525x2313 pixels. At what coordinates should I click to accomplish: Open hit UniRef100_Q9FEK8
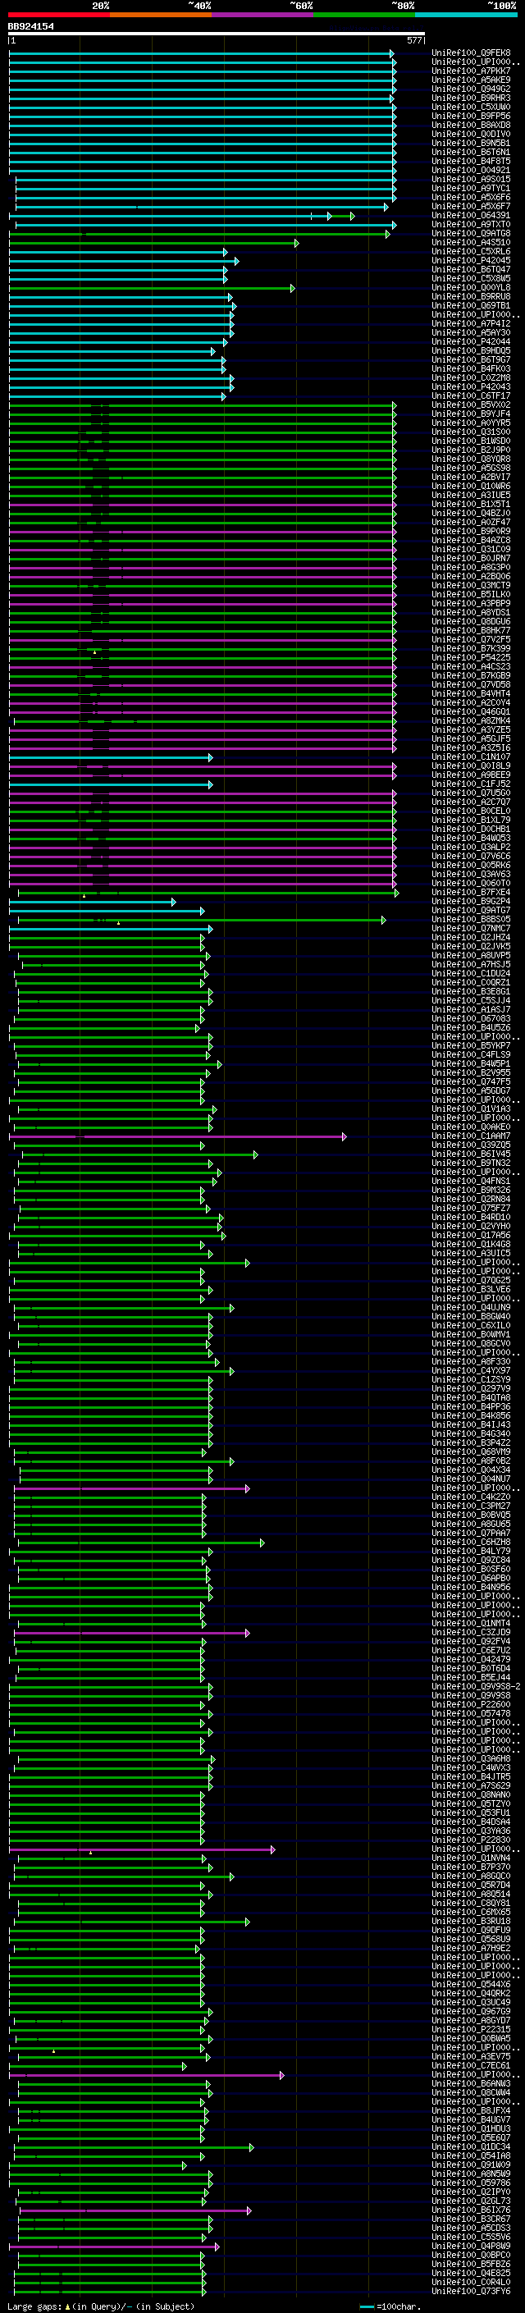(471, 53)
